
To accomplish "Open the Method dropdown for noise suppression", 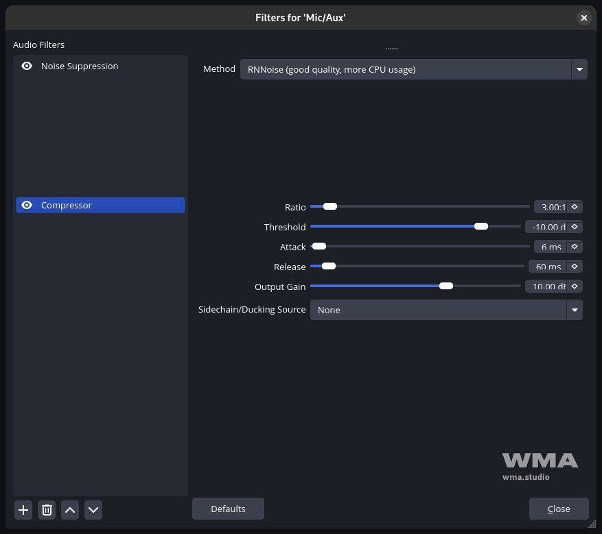I will 413,69.
